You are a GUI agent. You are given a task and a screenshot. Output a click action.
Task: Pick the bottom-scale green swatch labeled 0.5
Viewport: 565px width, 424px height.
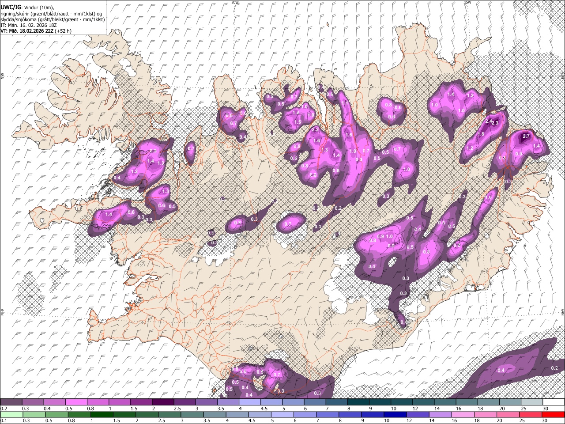56,414
